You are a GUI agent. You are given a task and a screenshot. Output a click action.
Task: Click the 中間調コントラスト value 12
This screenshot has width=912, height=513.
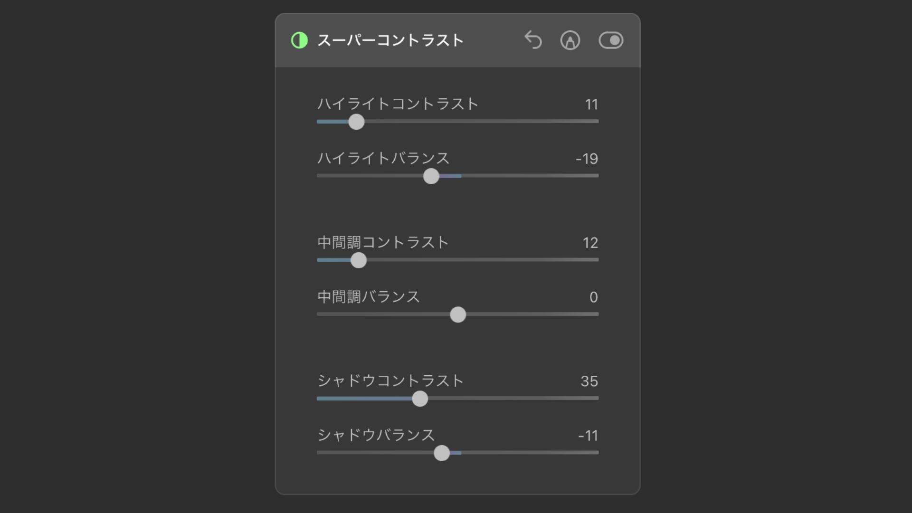(x=590, y=243)
